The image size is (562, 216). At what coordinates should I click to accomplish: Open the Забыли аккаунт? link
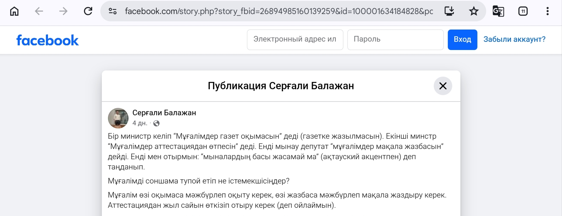514,39
